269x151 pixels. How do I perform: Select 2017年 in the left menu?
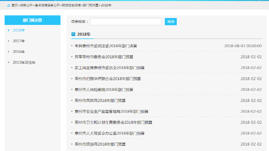(x=19, y=41)
